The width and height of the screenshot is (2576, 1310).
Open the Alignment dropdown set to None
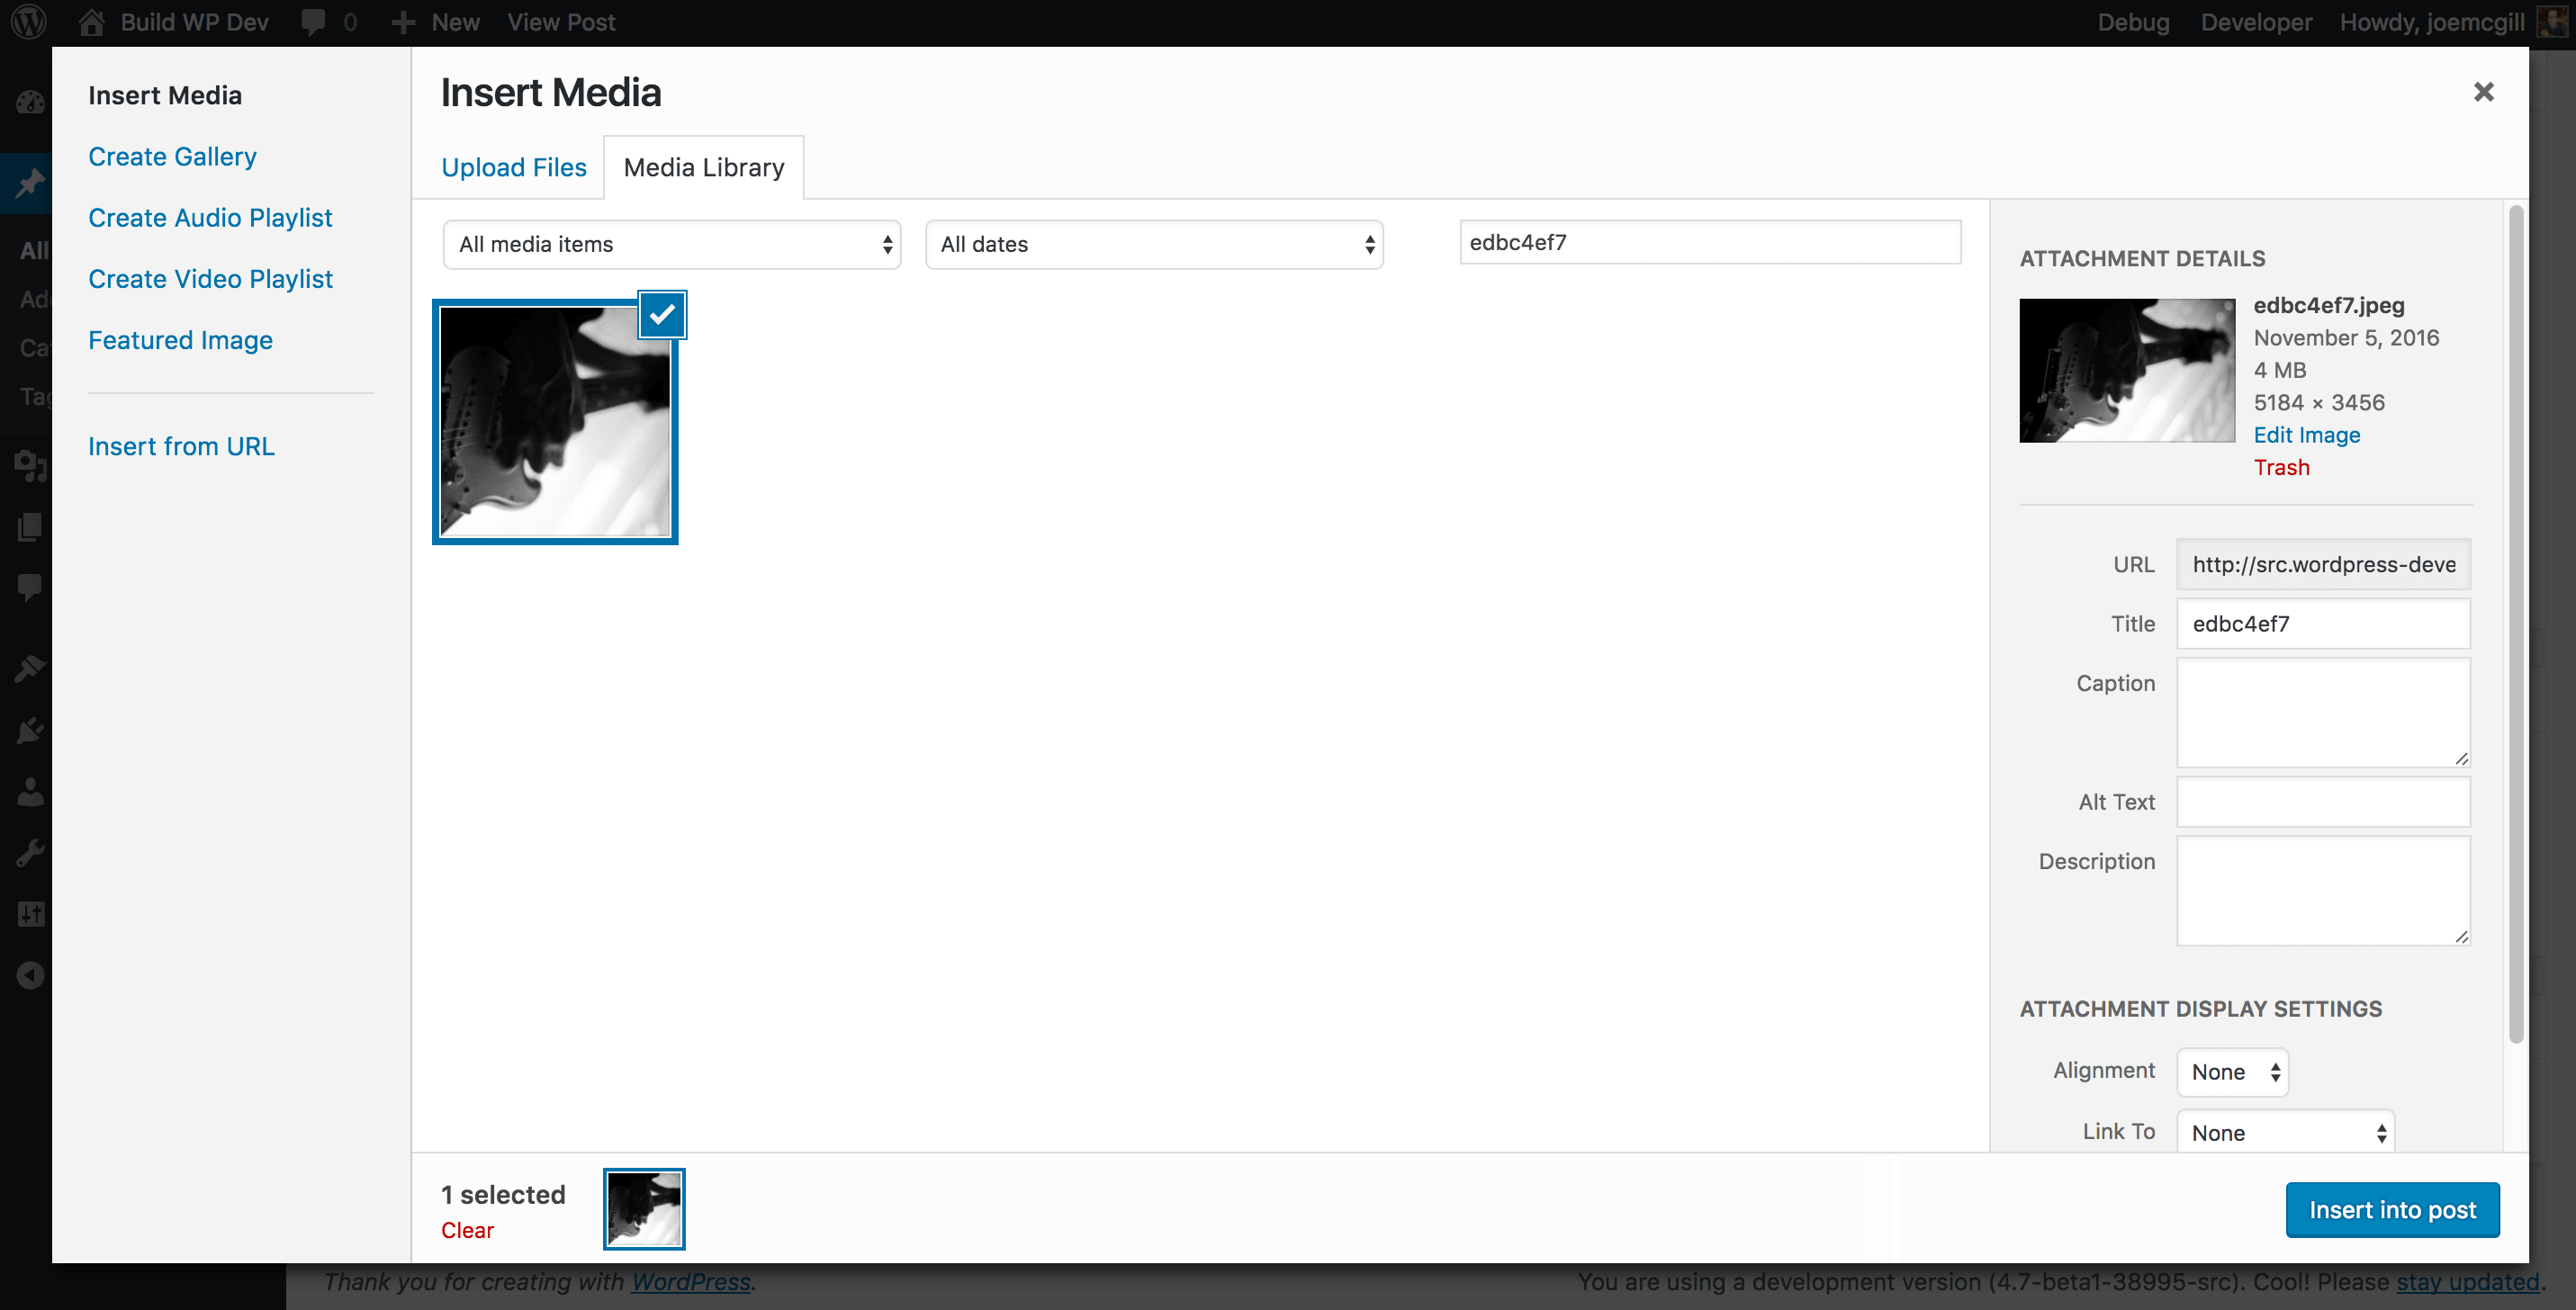point(2233,1072)
